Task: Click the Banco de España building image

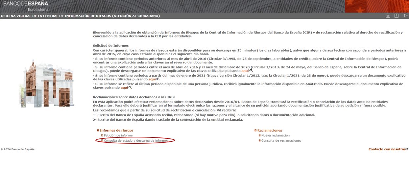Action: point(47,84)
